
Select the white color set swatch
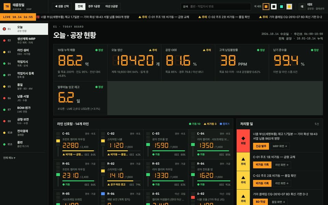(x=274, y=6)
